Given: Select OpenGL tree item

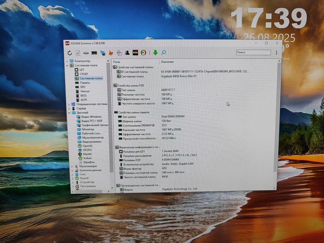Looking at the screenshot, I should [88, 146].
